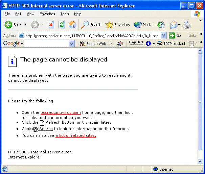Open the History clock icon

(x=161, y=25)
